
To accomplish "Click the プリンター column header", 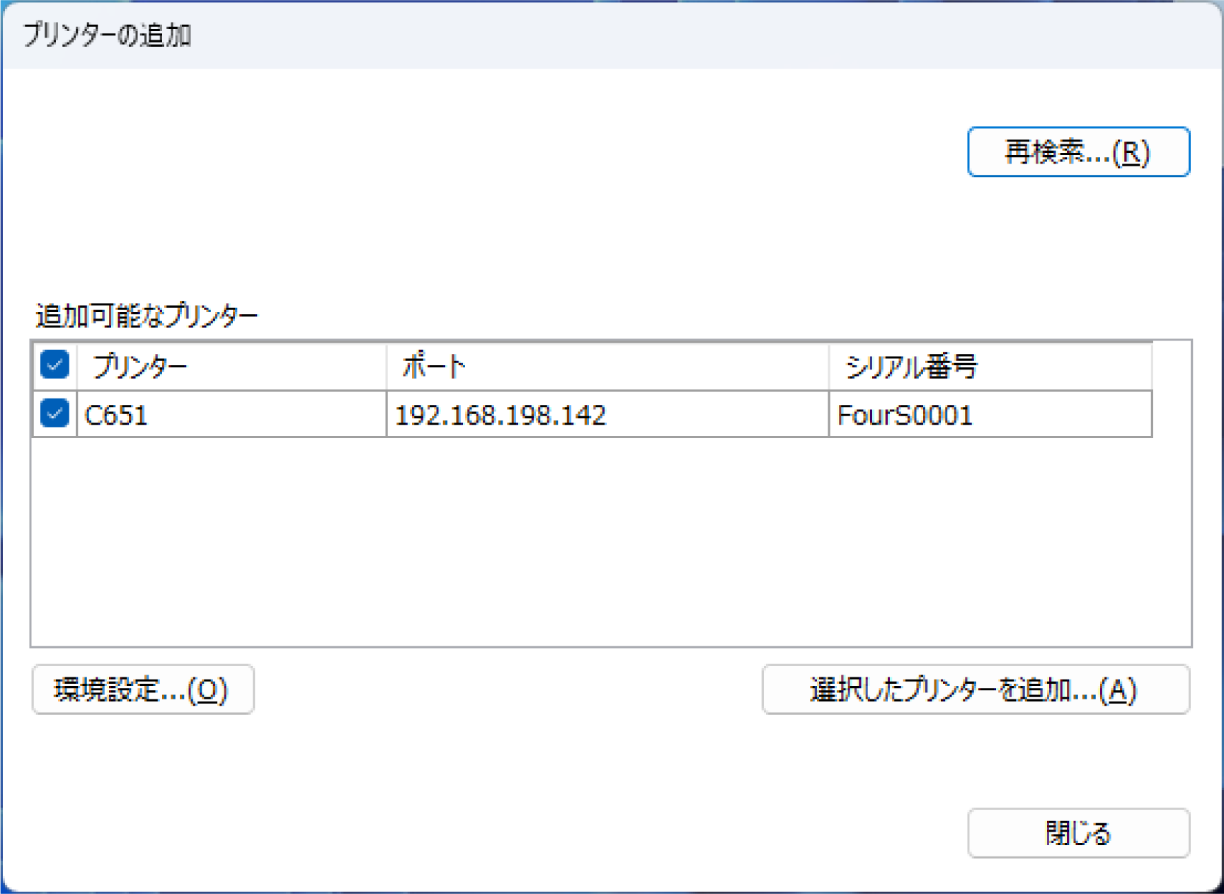I will point(230,367).
